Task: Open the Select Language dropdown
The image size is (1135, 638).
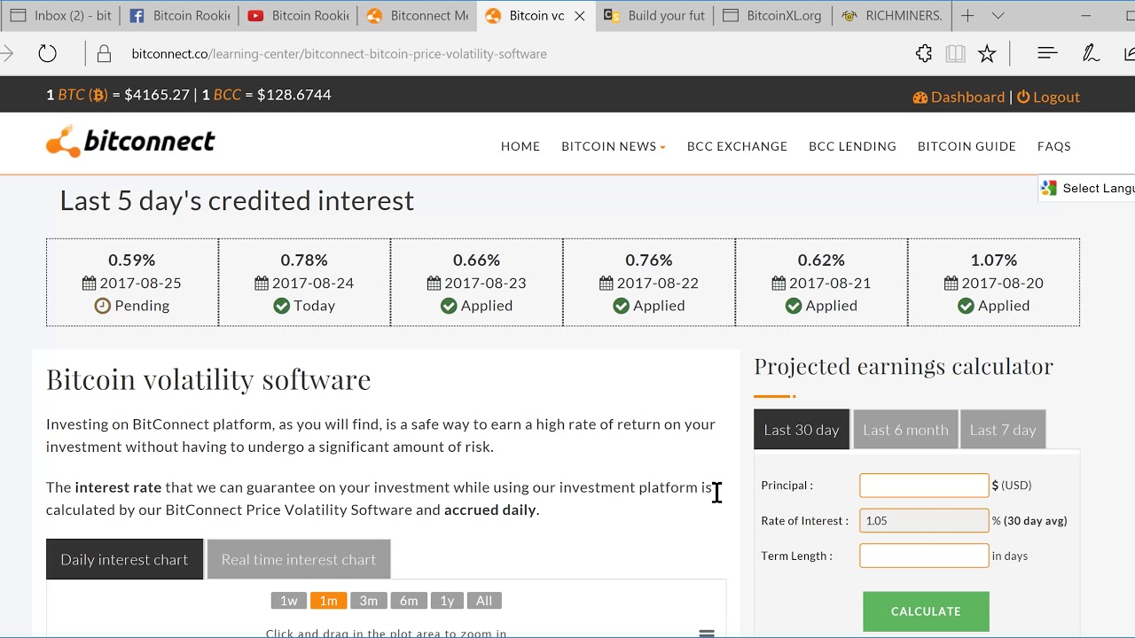Action: point(1087,188)
